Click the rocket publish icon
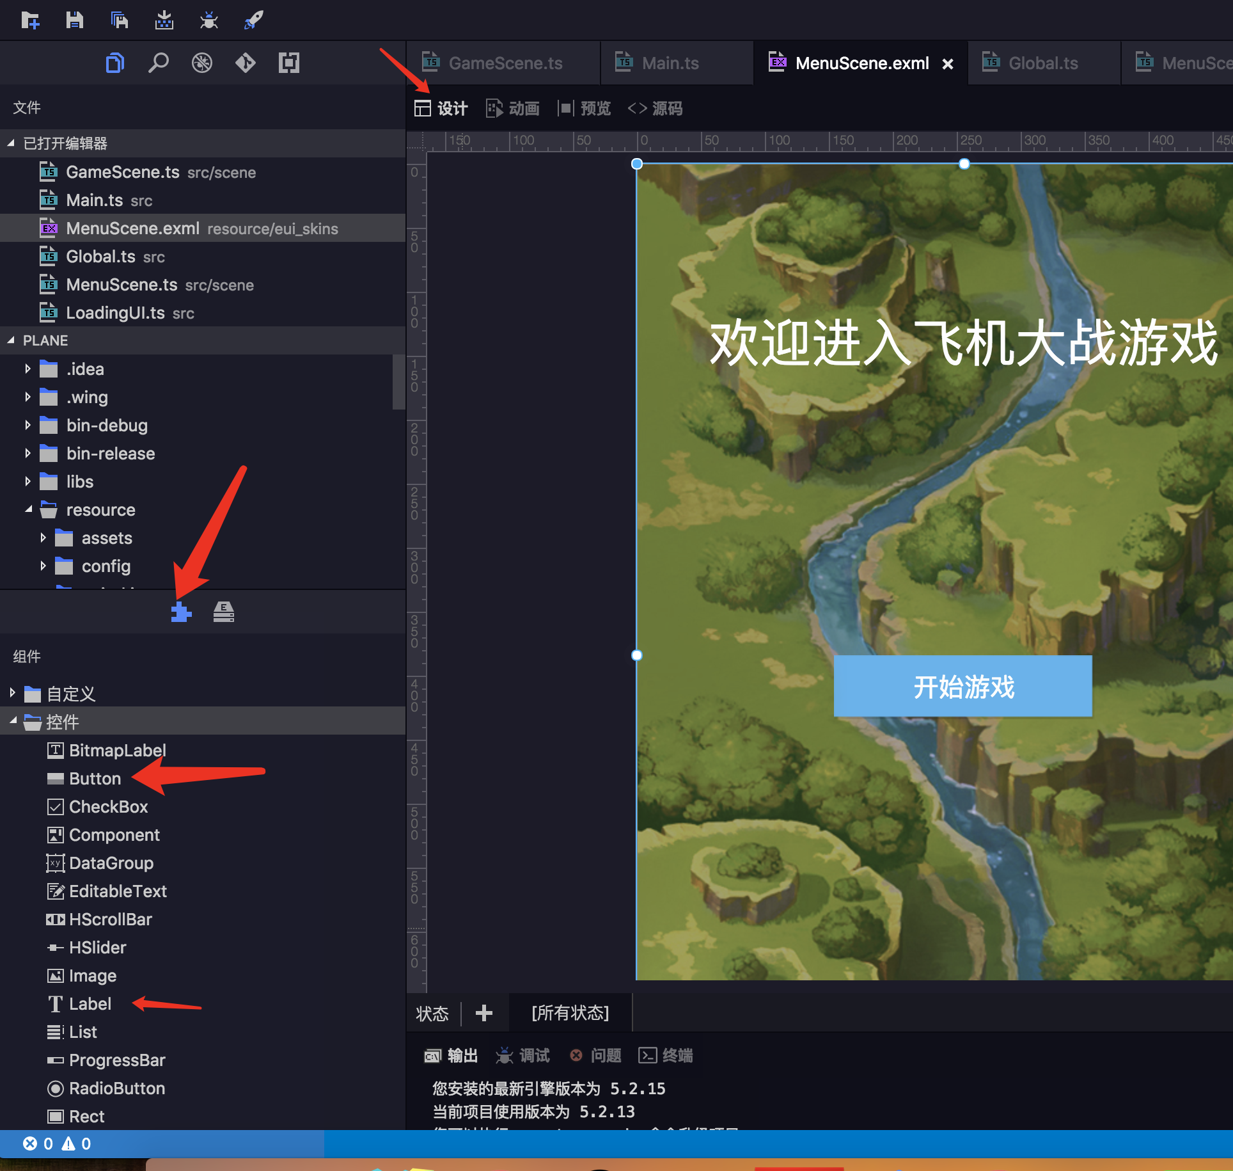 [x=253, y=20]
